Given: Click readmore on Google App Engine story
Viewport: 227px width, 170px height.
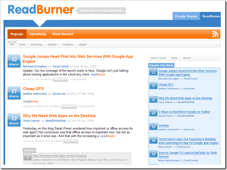Looking at the screenshot, I should (x=98, y=74).
